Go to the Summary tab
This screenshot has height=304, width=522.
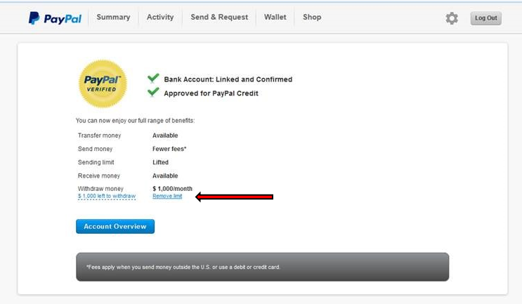[x=113, y=18]
